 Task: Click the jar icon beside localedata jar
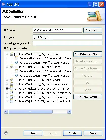[12, 93]
